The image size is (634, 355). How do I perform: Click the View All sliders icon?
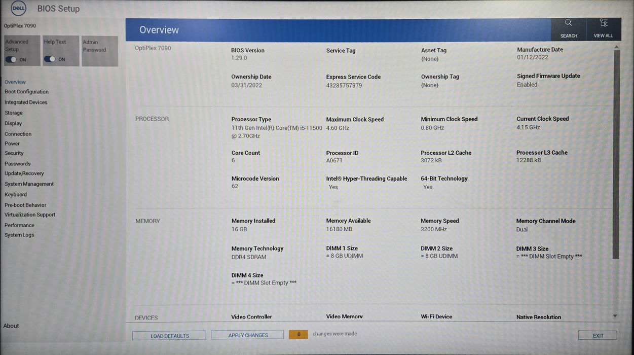[603, 23]
